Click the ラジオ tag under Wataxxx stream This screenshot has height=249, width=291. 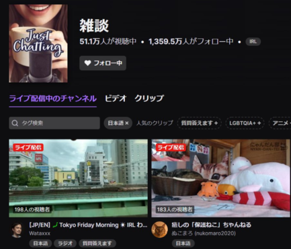[65, 244]
